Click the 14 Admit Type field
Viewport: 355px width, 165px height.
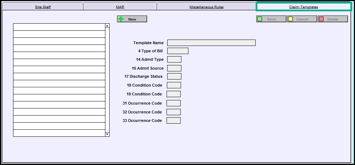point(174,59)
